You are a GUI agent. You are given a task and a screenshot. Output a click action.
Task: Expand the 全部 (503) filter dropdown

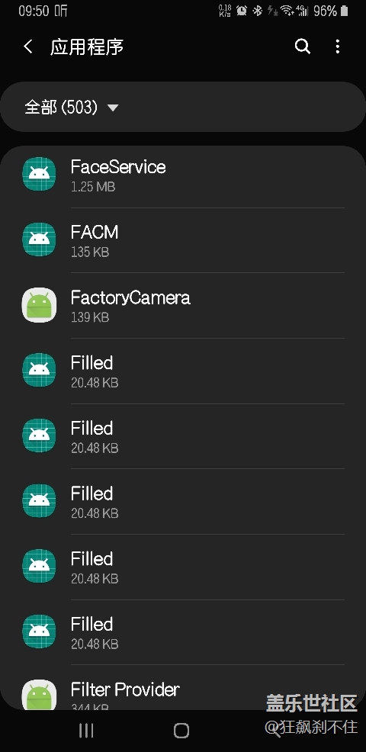[x=183, y=107]
